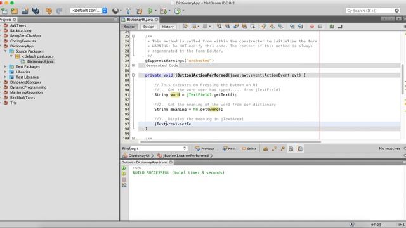Switch to the Design view tab
The height and width of the screenshot is (228, 406).
pyautogui.click(x=148, y=27)
